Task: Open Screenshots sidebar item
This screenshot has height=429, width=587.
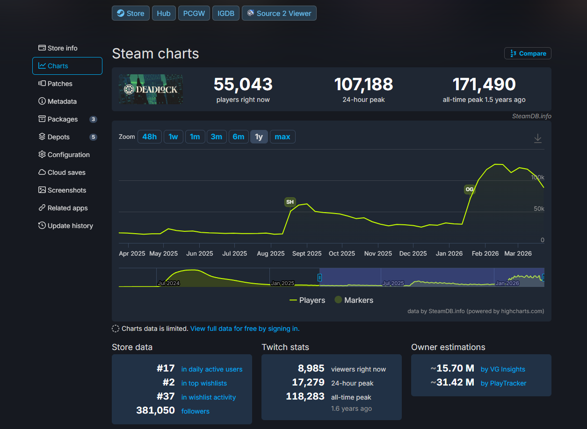Action: [67, 190]
